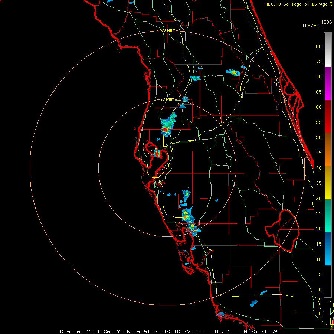Click the scale value 0
The width and height of the screenshot is (334, 334).
320,290
